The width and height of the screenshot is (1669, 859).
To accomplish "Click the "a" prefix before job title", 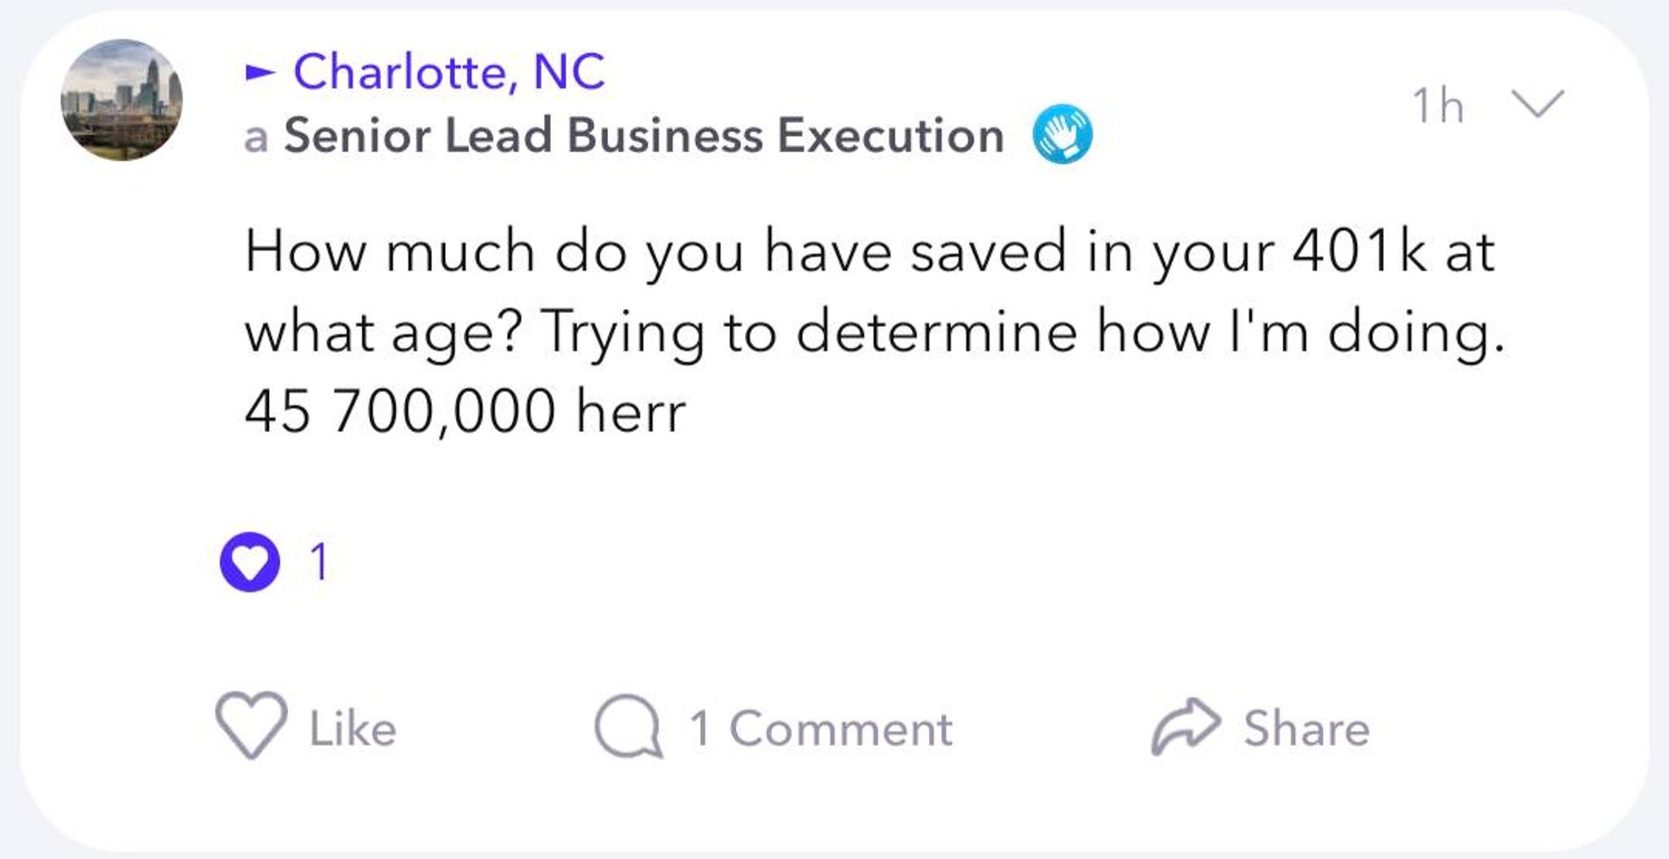I will pos(256,139).
